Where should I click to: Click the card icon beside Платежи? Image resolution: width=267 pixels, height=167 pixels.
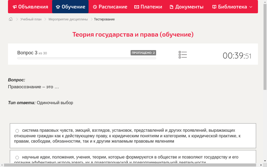pyautogui.click(x=136, y=7)
